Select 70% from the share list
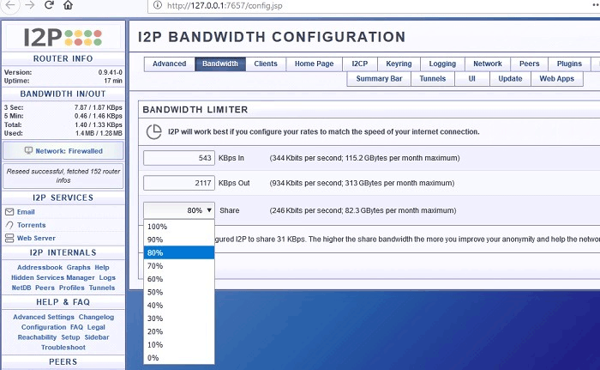The width and height of the screenshot is (600, 370). [179, 266]
